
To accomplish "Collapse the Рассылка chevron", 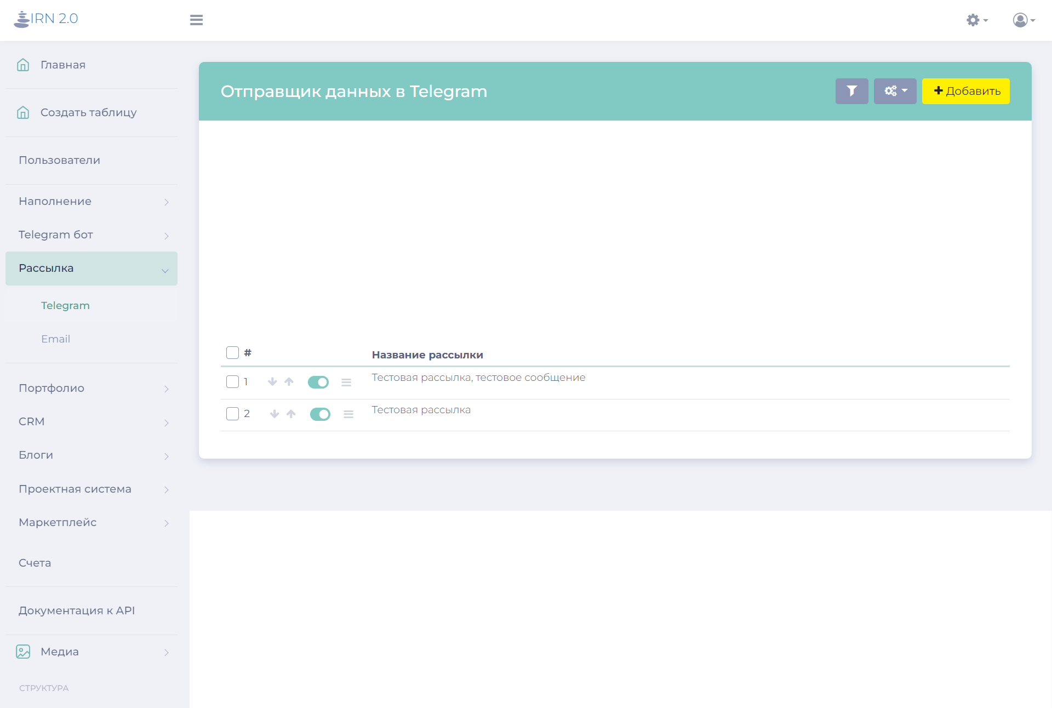I will point(165,270).
